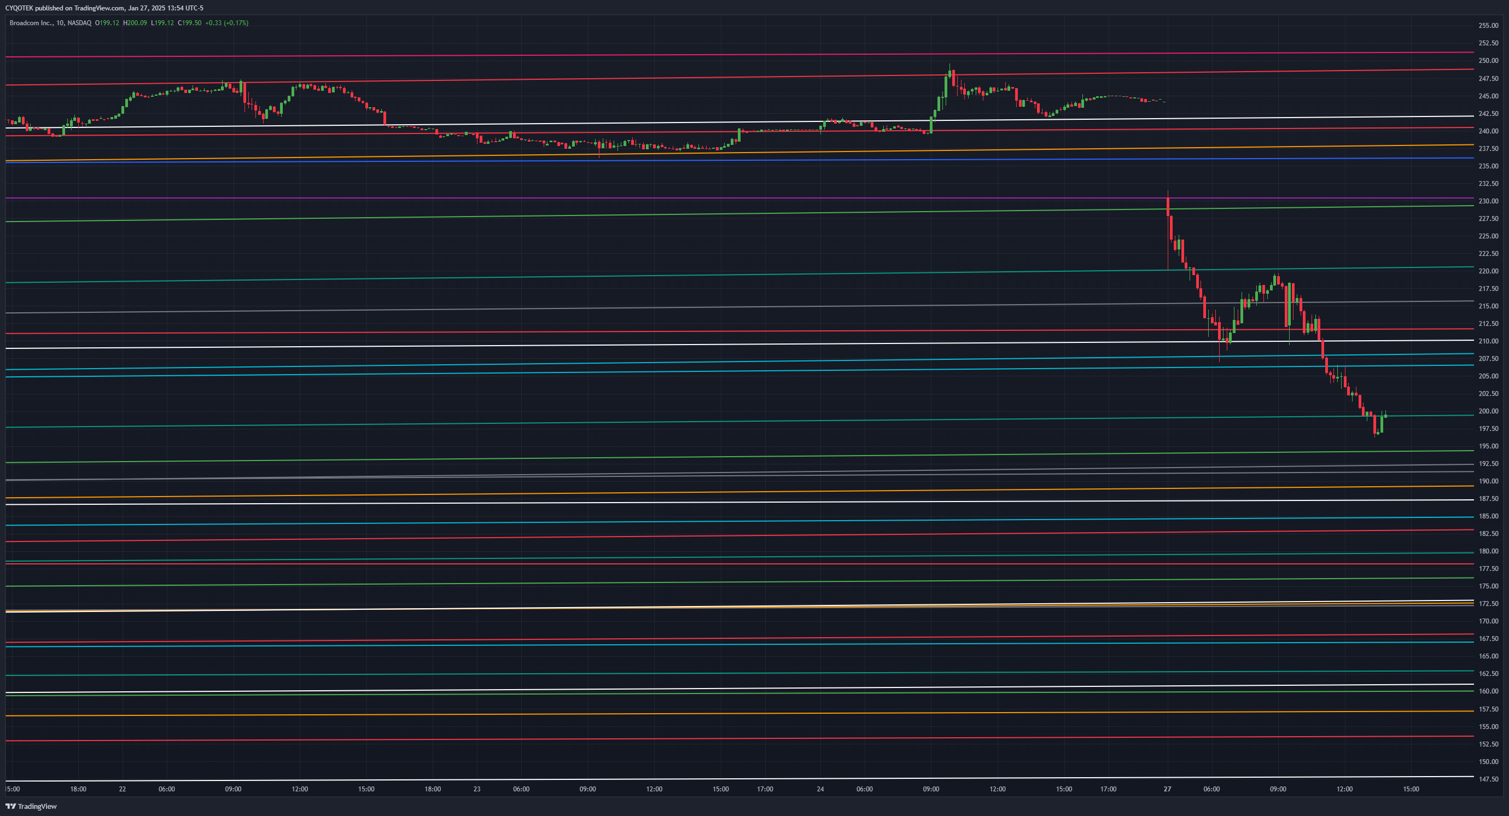This screenshot has height=816, width=1509.
Task: Click the 210.00 price axis label
Action: (1489, 341)
